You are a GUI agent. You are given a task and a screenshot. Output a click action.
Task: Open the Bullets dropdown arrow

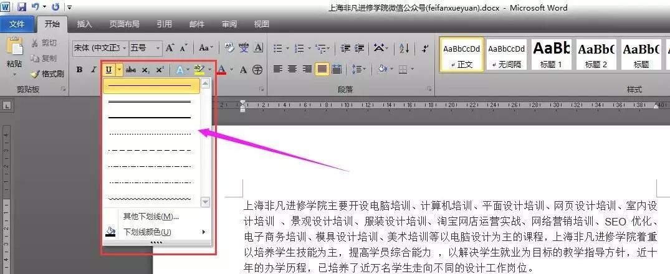click(287, 48)
